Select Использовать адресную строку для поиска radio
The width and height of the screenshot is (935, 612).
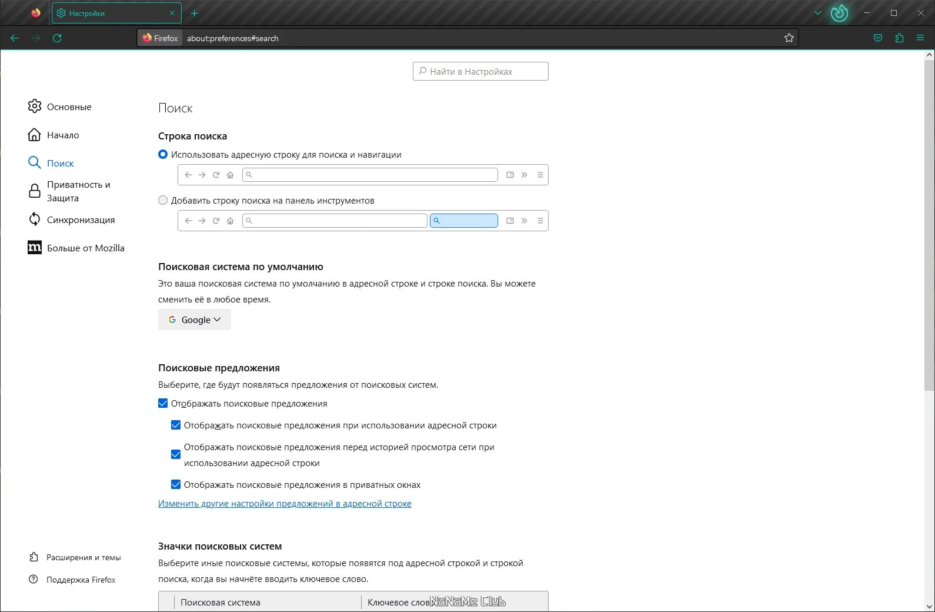click(x=163, y=154)
